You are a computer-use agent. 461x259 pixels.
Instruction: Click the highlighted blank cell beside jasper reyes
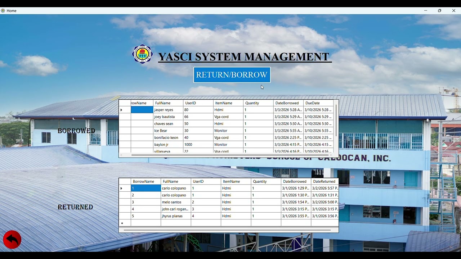point(142,110)
